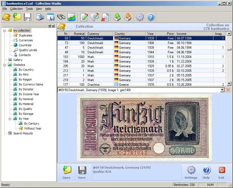The width and height of the screenshot is (233, 188).
Task: Maximize the left tree panel
Action: 50,26
